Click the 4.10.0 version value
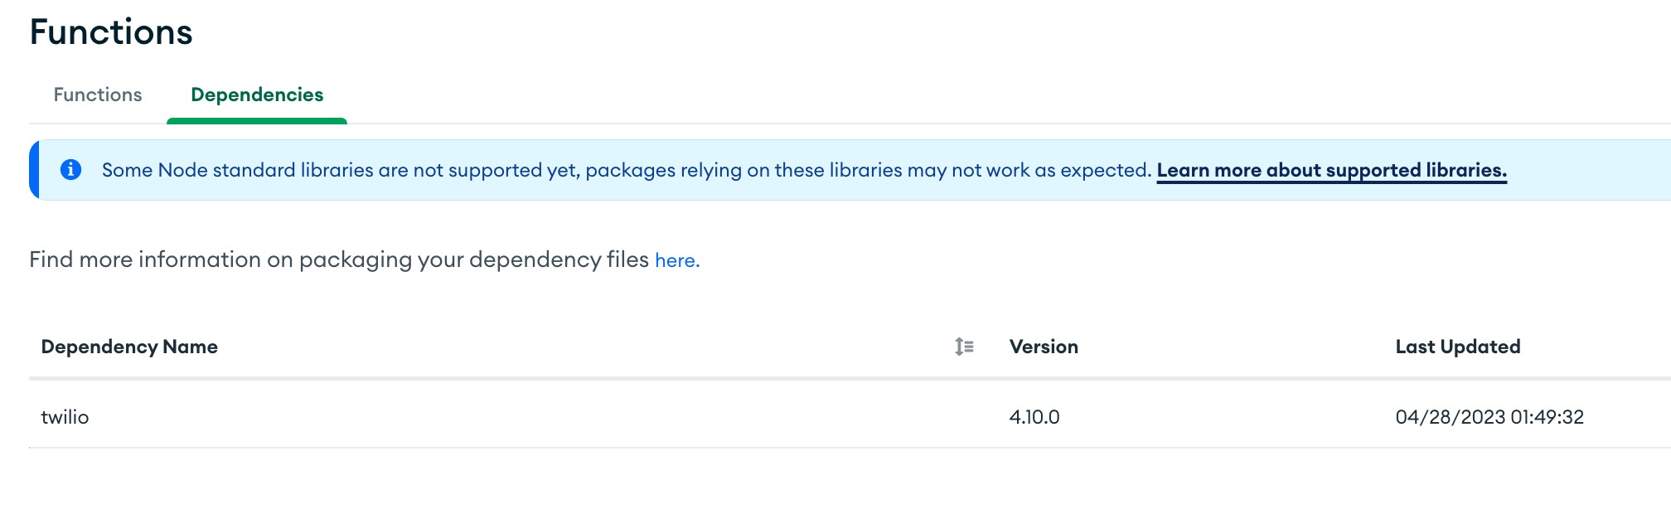 [1034, 417]
